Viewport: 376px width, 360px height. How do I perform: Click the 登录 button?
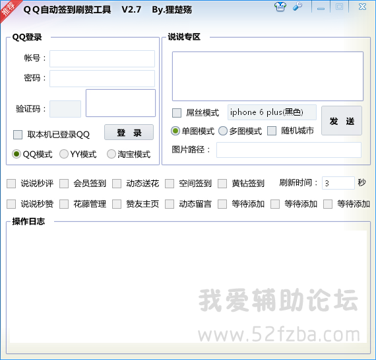pos(129,132)
